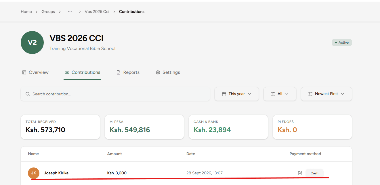Image resolution: width=380 pixels, height=185 pixels.
Task: Click the Cash payment method badge
Action: coord(314,173)
